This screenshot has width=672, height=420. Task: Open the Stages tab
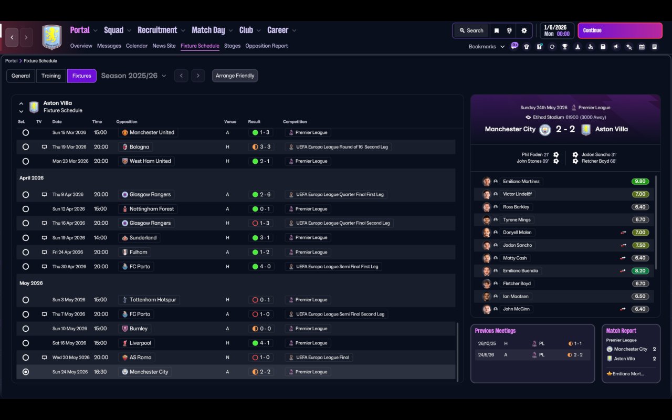click(x=232, y=46)
